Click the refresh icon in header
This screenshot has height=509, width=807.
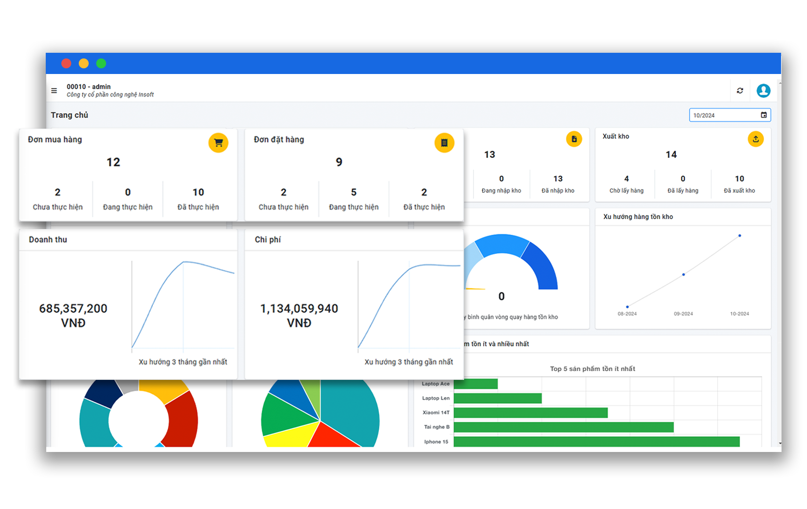coord(740,90)
